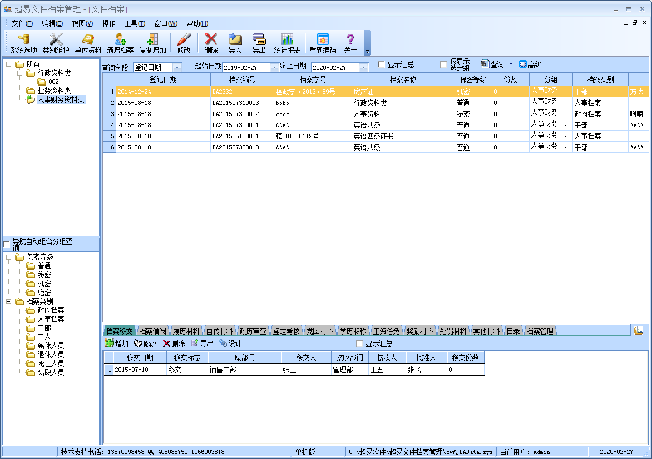Click the 窗口(W) menu
Image resolution: width=652 pixels, height=459 pixels.
pyautogui.click(x=165, y=23)
